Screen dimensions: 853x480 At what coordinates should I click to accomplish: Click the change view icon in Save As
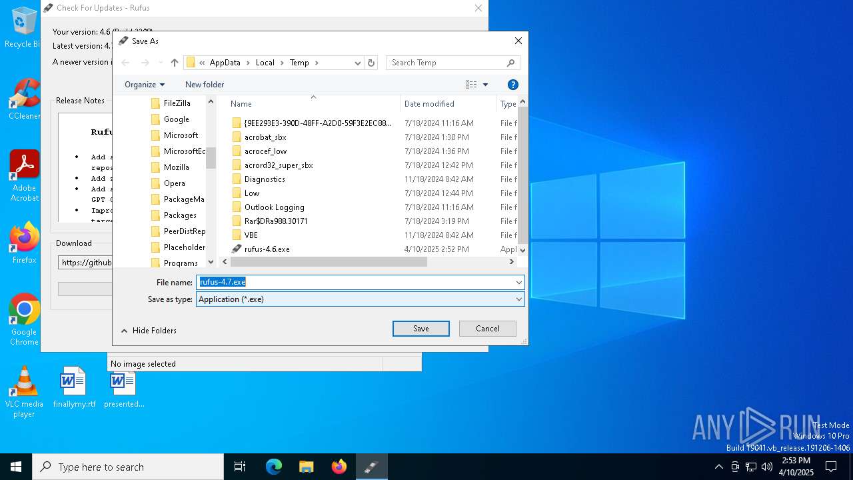click(x=471, y=85)
